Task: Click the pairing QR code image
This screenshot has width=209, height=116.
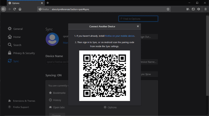Action: point(105,76)
